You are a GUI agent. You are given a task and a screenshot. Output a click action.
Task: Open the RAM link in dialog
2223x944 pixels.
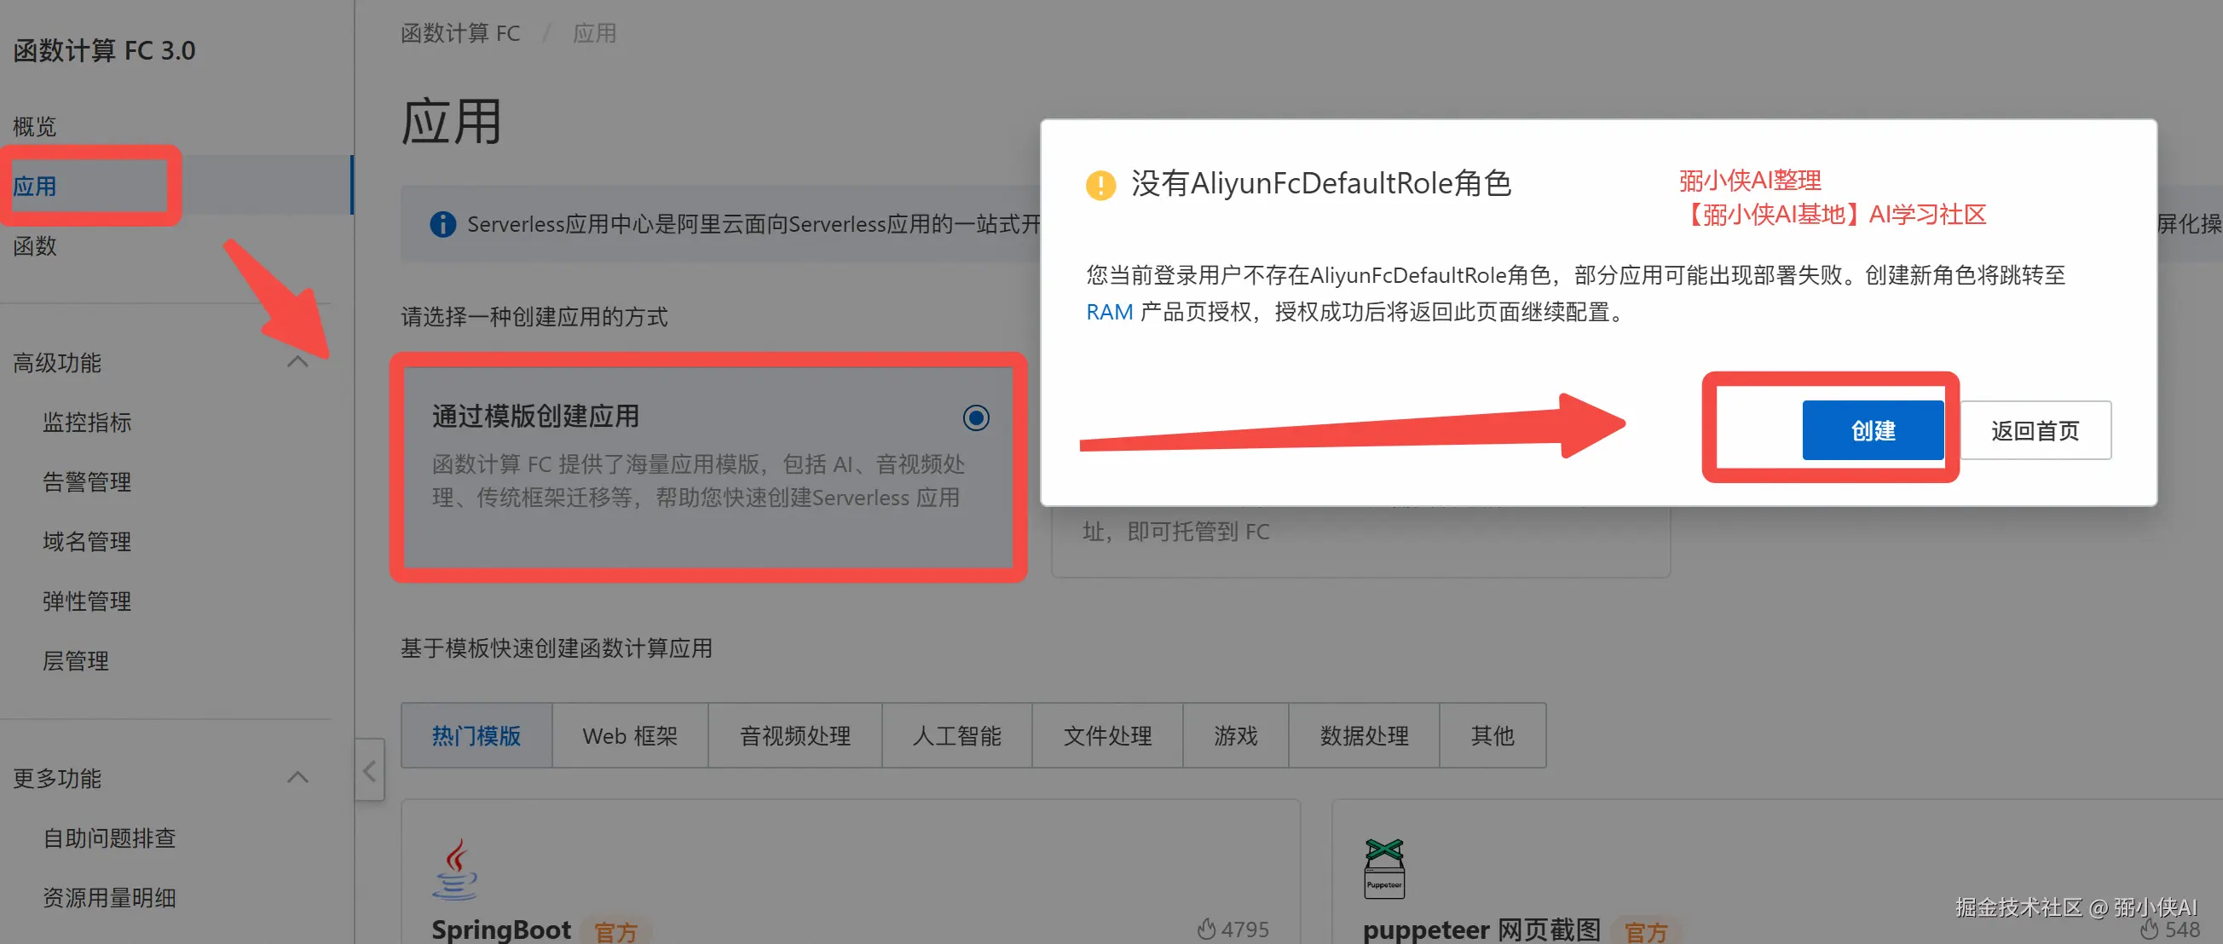[1109, 312]
